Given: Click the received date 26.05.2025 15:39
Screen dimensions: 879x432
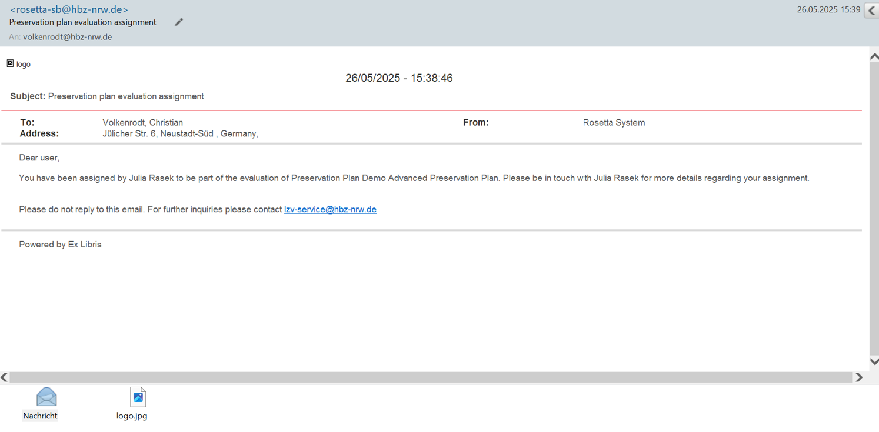Looking at the screenshot, I should click(x=828, y=10).
